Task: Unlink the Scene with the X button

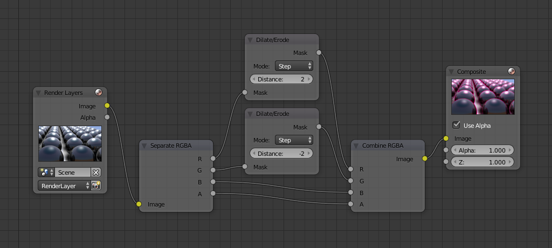Action: (96, 173)
